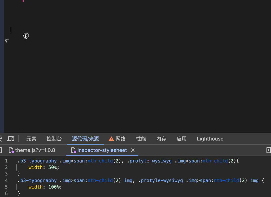Close the inspector-stylesheet tab
This screenshot has height=197, width=271.
click(133, 150)
